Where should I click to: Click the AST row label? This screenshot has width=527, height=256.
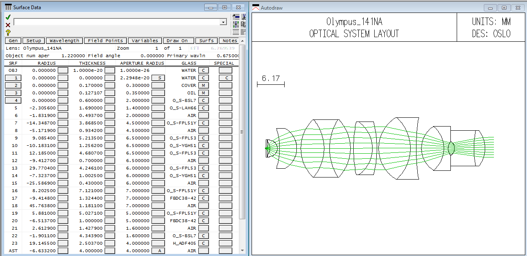(x=13, y=251)
